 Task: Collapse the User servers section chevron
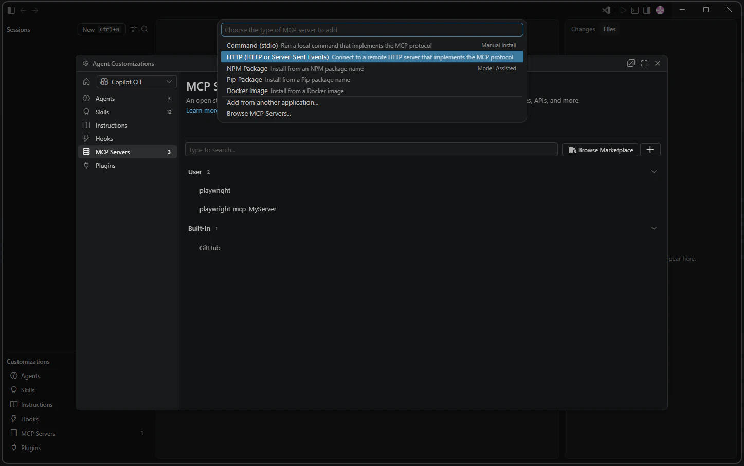(x=654, y=172)
